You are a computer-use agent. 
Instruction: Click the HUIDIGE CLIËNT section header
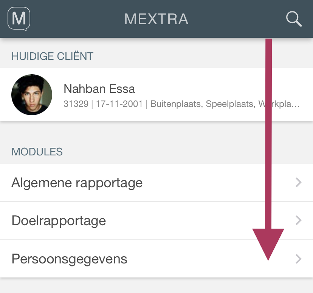click(x=52, y=56)
